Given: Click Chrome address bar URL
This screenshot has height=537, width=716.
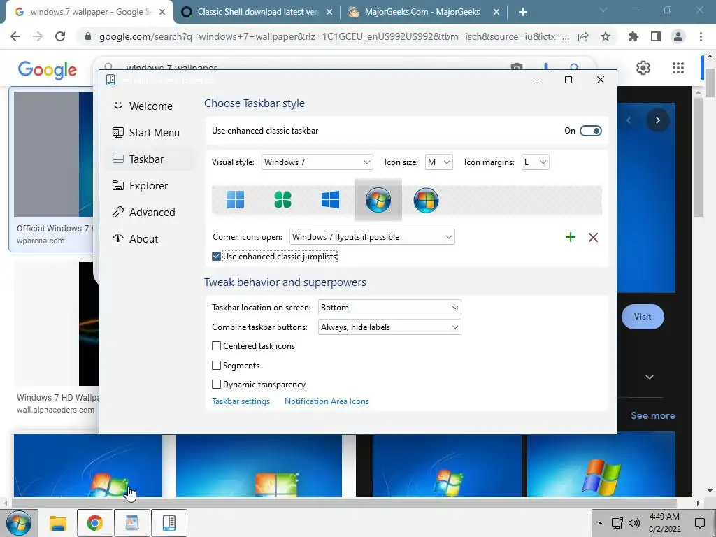Looking at the screenshot, I should tap(334, 36).
